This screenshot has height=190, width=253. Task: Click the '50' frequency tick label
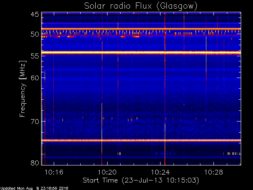tap(35, 34)
